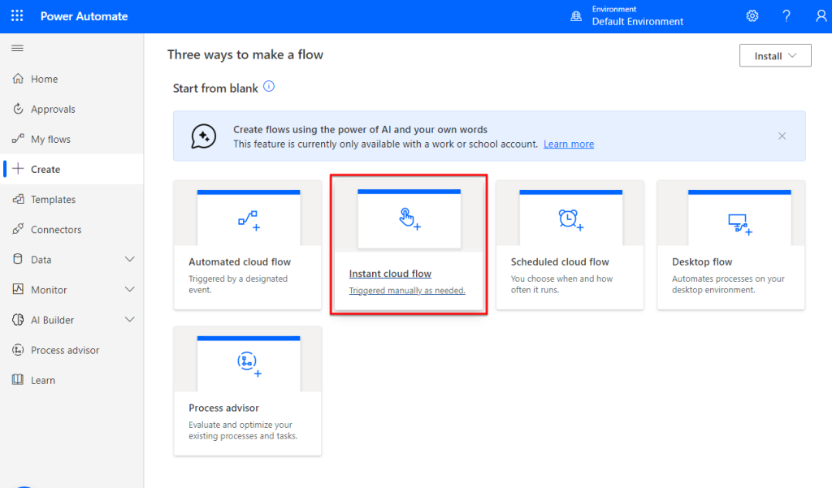Click the My flows icon
Screen dimensions: 832x488
coord(18,139)
